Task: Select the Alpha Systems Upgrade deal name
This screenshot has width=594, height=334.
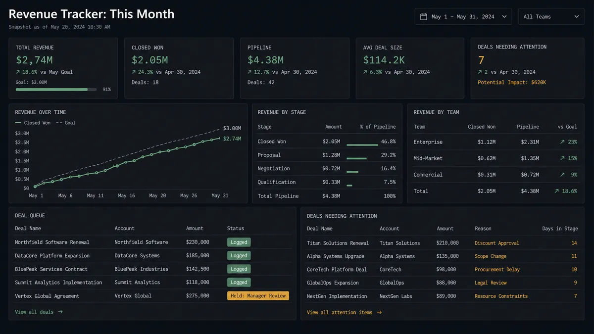Action: pos(336,256)
